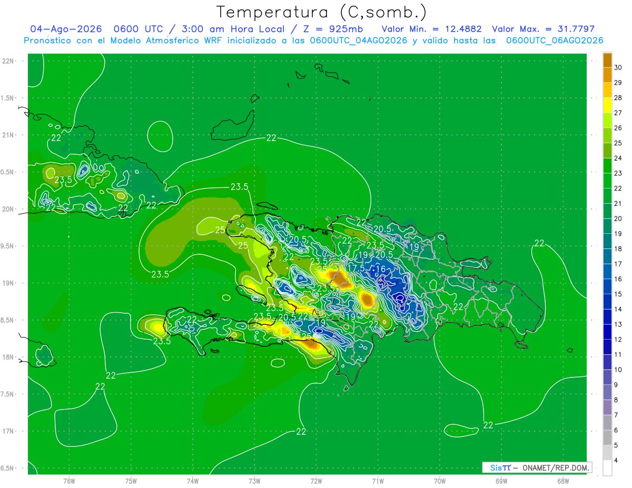Screen dimensions: 632x488
Task: Click the 20N latitude axis label
Action: click(8, 209)
